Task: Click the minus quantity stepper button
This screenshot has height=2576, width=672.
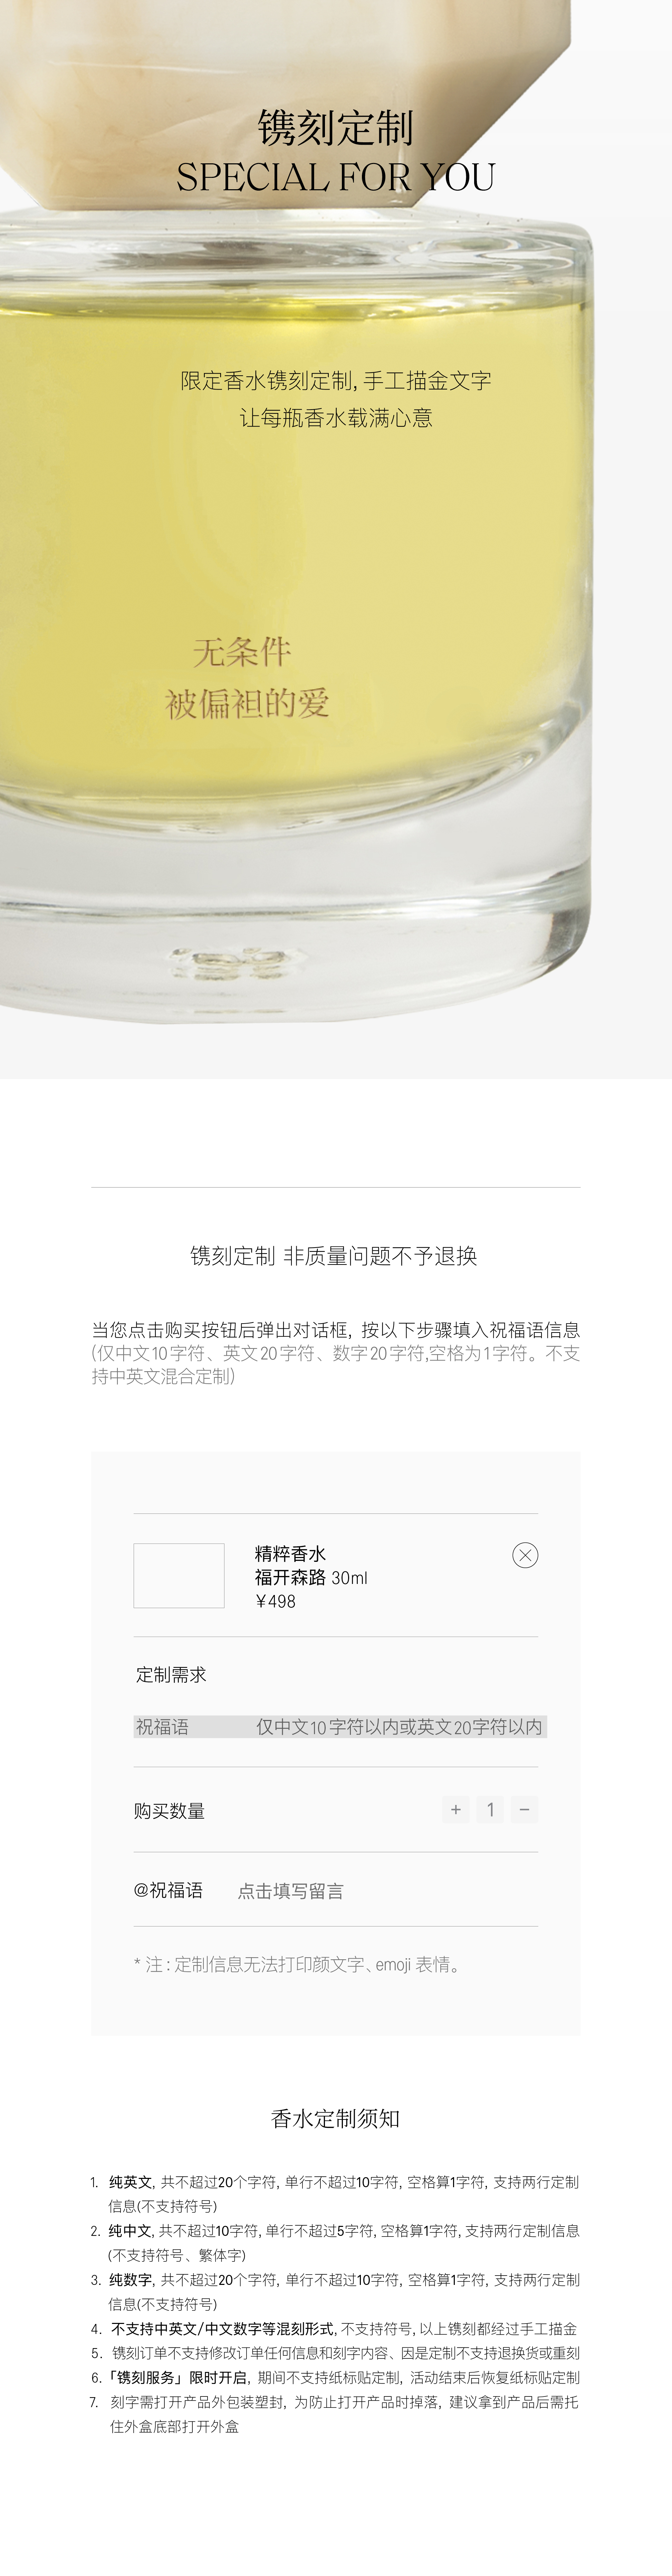Action: coord(524,1809)
